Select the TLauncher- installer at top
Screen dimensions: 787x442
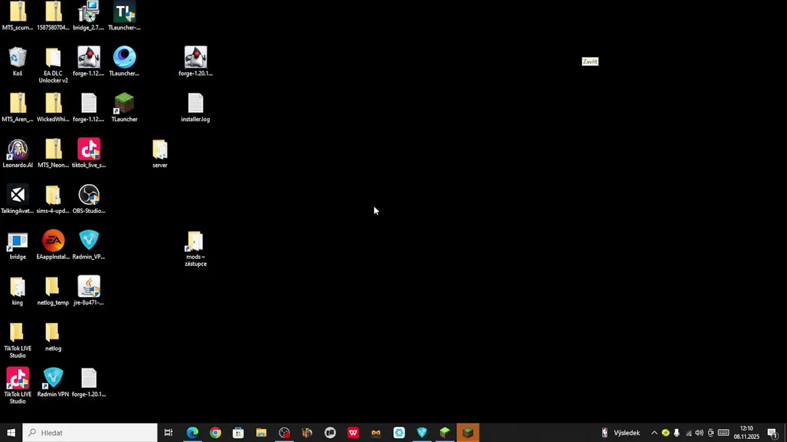click(x=124, y=12)
